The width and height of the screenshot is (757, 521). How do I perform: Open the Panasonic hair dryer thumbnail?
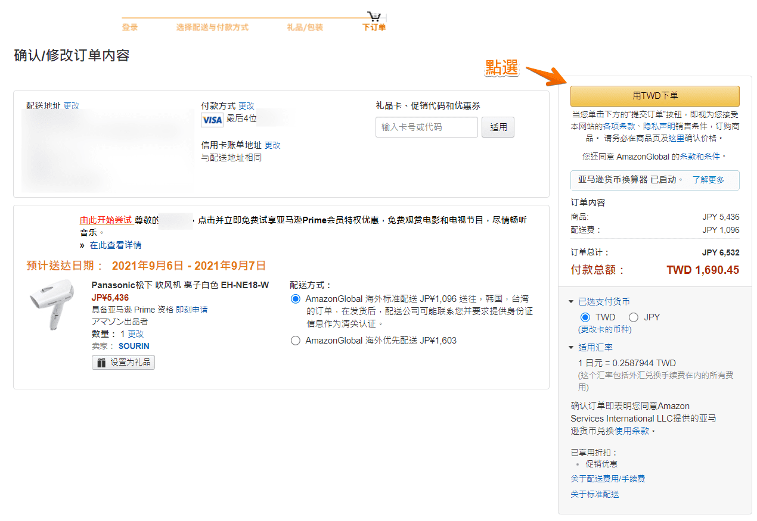52,304
